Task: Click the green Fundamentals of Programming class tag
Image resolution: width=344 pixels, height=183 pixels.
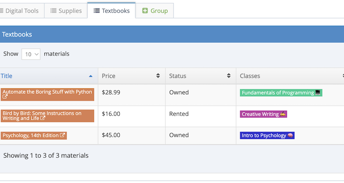Action: 281,93
